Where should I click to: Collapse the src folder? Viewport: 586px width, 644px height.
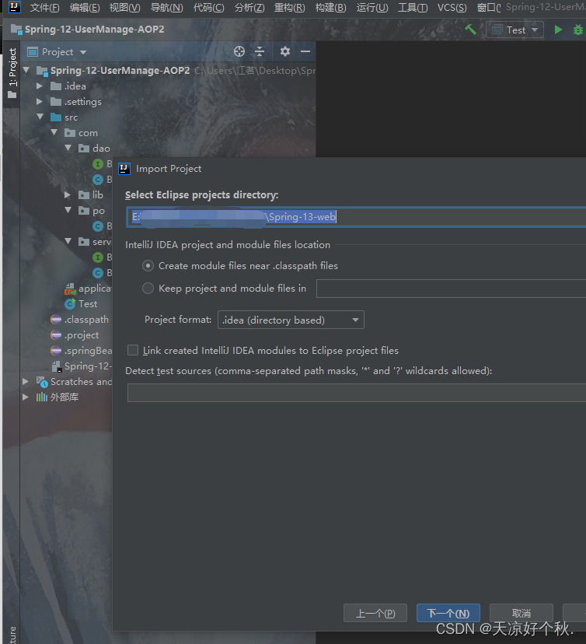click(40, 117)
